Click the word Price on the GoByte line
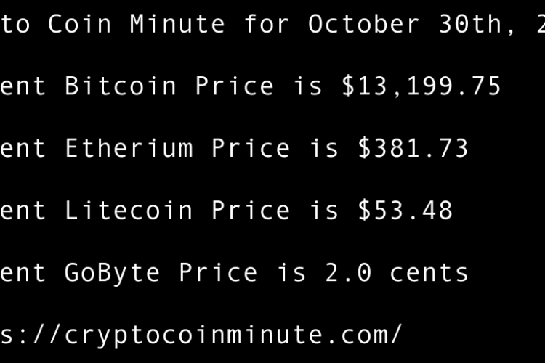The image size is (545, 363). 218,273
